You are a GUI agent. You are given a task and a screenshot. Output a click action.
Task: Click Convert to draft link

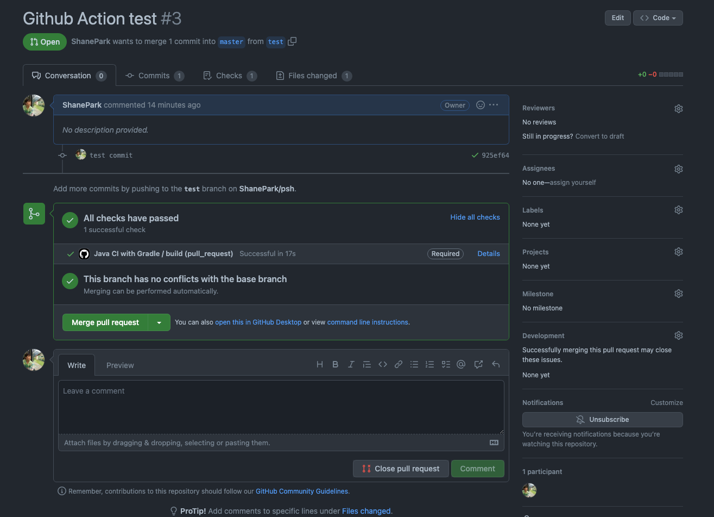coord(600,136)
